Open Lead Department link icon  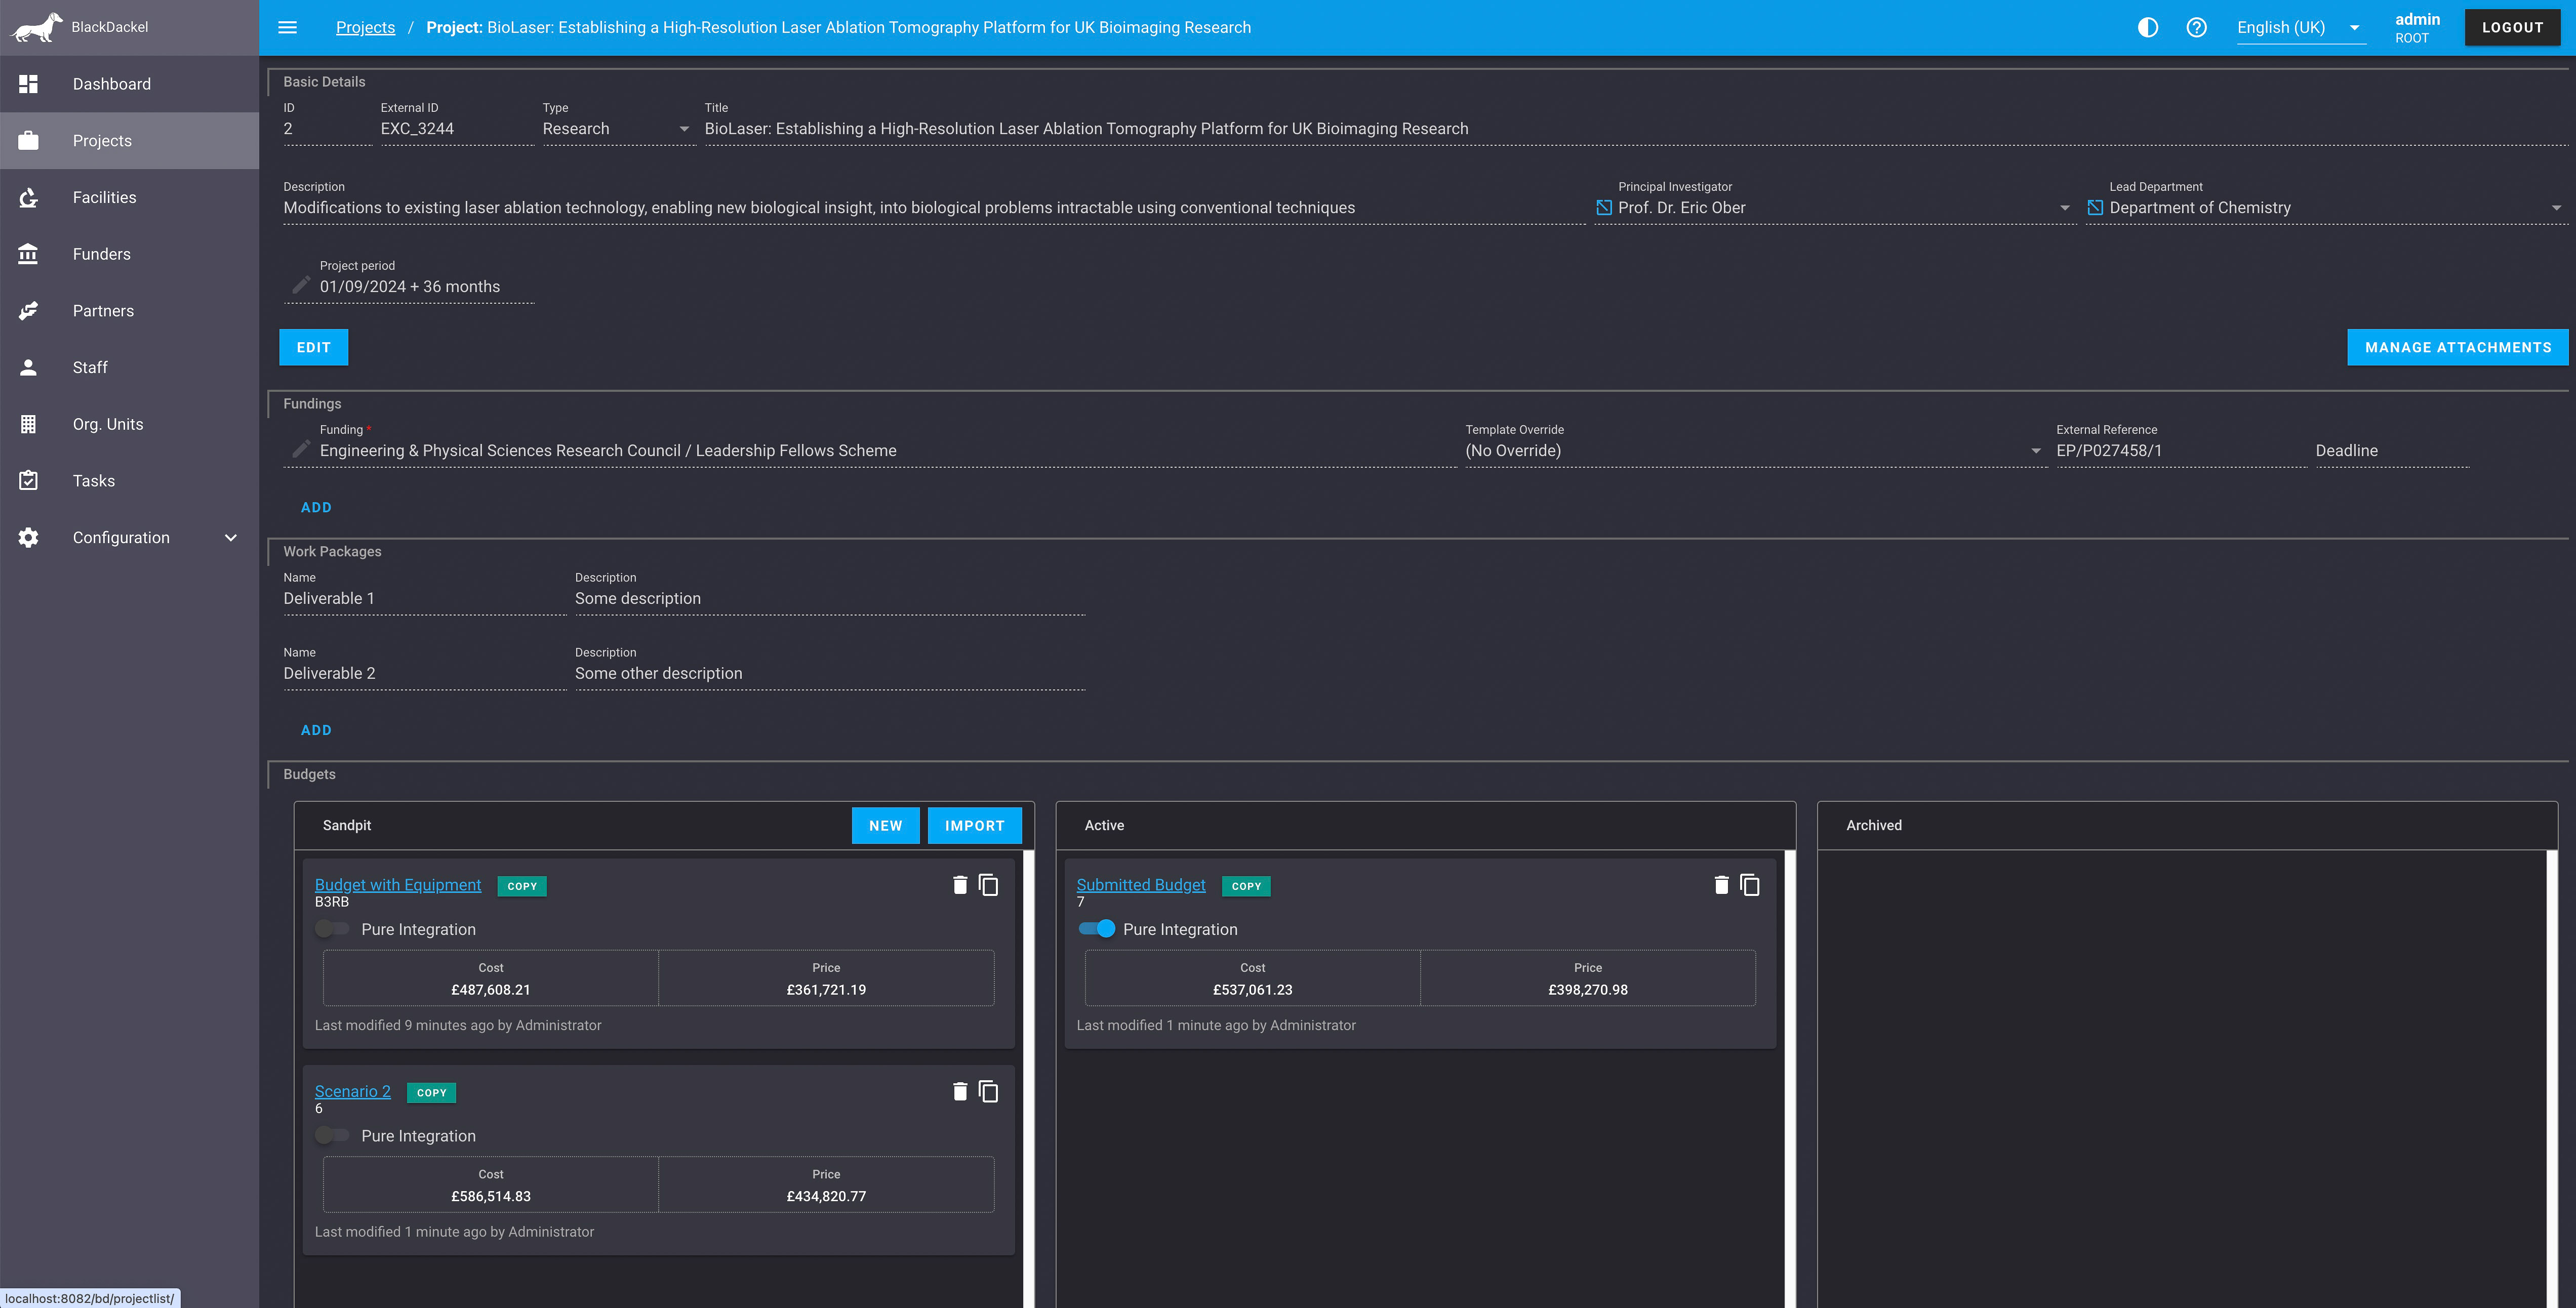click(2095, 207)
